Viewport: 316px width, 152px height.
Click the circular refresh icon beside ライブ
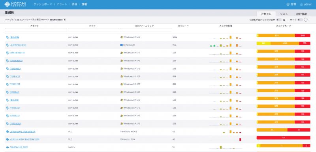[x=306, y=20]
